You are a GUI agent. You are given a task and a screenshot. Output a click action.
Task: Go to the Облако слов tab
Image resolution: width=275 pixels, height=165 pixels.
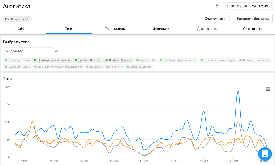(253, 29)
